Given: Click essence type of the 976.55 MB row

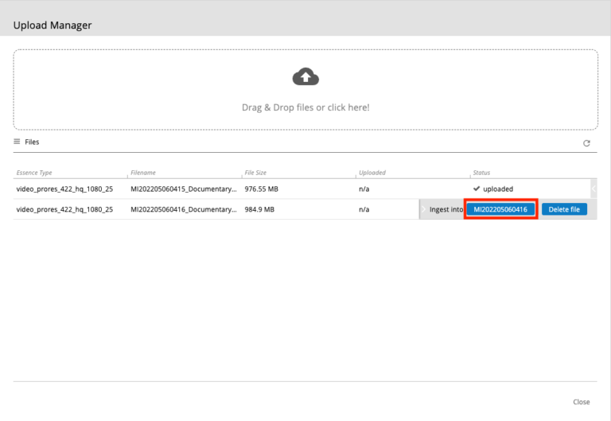Looking at the screenshot, I should click(64, 189).
